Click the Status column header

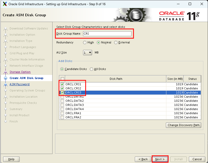[x=192, y=79]
